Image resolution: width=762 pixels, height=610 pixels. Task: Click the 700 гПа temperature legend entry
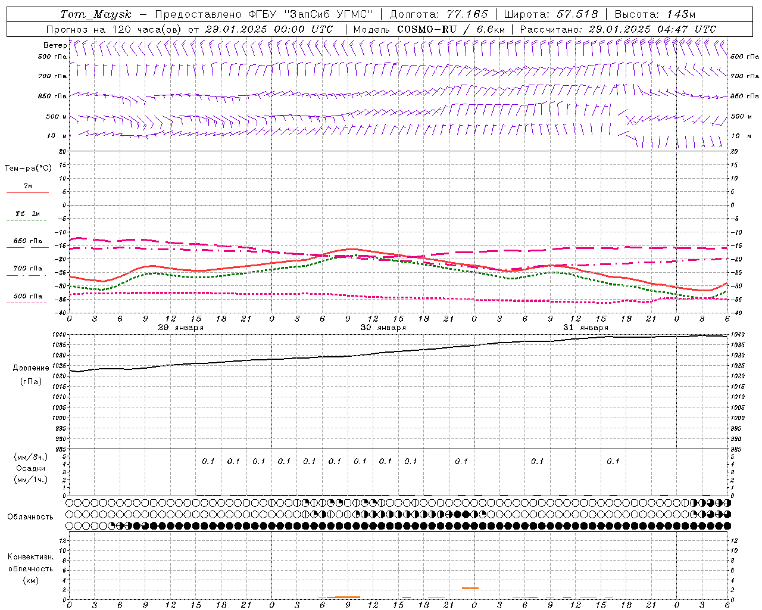(x=27, y=269)
